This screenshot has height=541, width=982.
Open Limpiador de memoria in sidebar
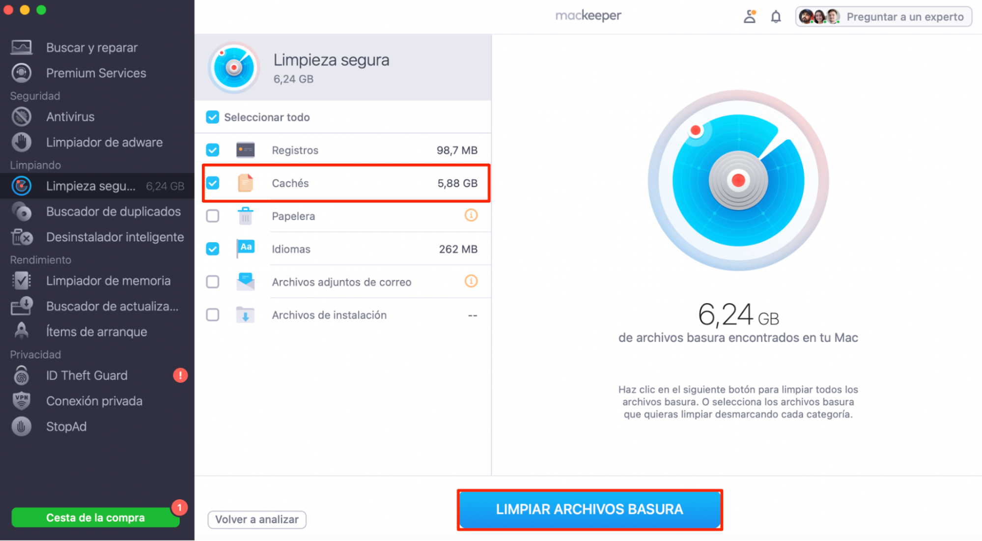tap(97, 281)
